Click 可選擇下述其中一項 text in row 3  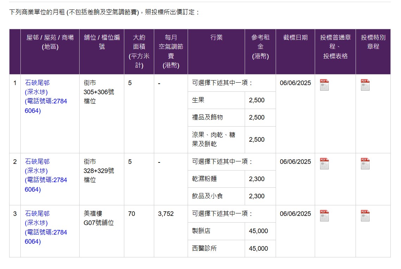click(x=222, y=213)
